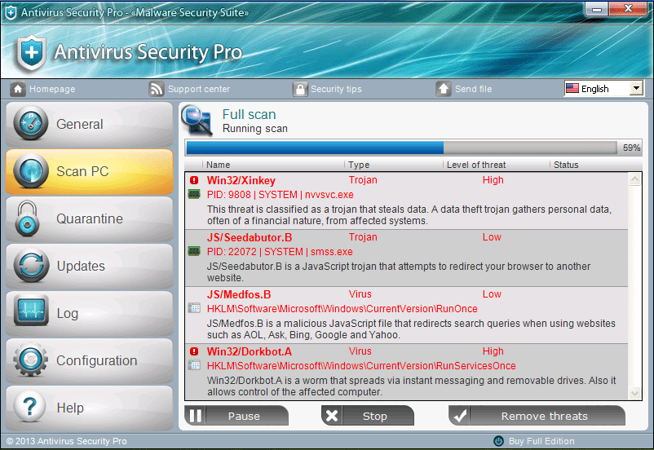Viewport: 654px width, 450px height.
Task: Open the Help section
Action: [x=89, y=408]
